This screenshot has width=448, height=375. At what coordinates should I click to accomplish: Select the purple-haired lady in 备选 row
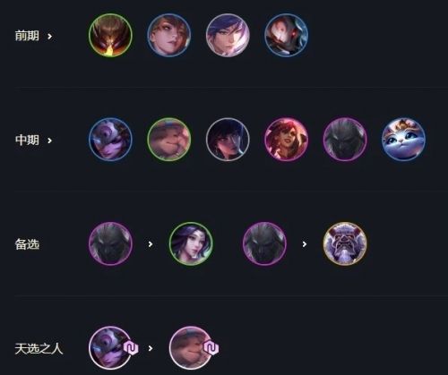(191, 243)
